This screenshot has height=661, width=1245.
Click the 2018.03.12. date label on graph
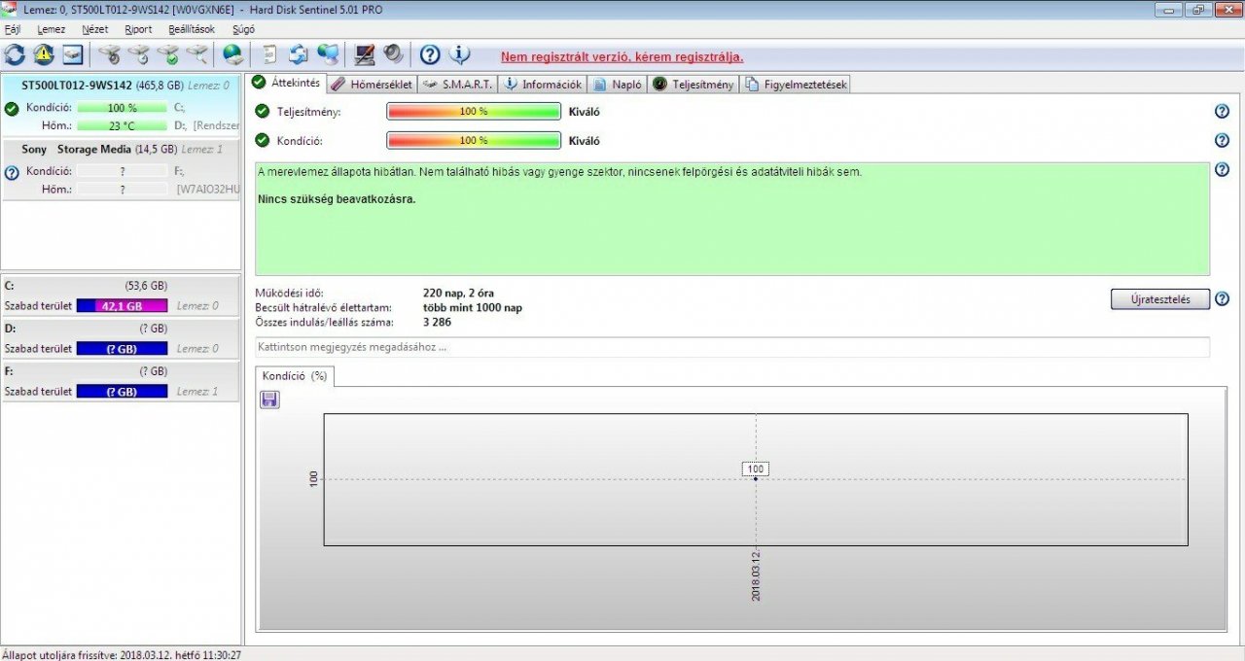click(x=756, y=578)
